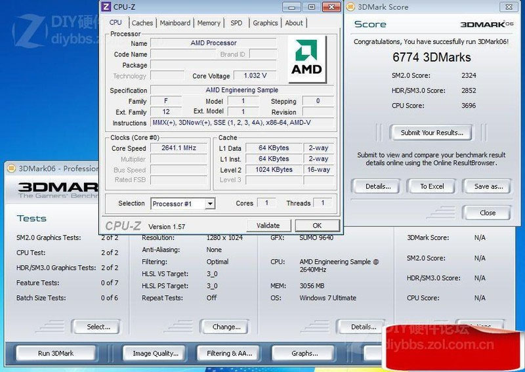Switch to the Mainboard tab

point(175,23)
